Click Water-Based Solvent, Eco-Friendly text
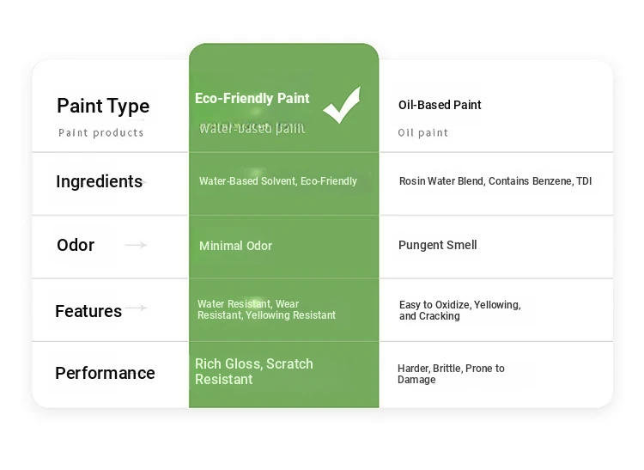644x470 pixels. 278,181
